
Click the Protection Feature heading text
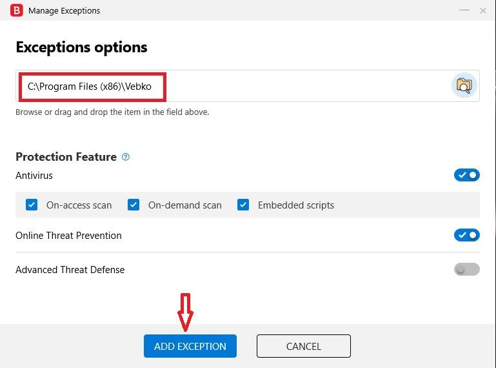[x=66, y=157]
